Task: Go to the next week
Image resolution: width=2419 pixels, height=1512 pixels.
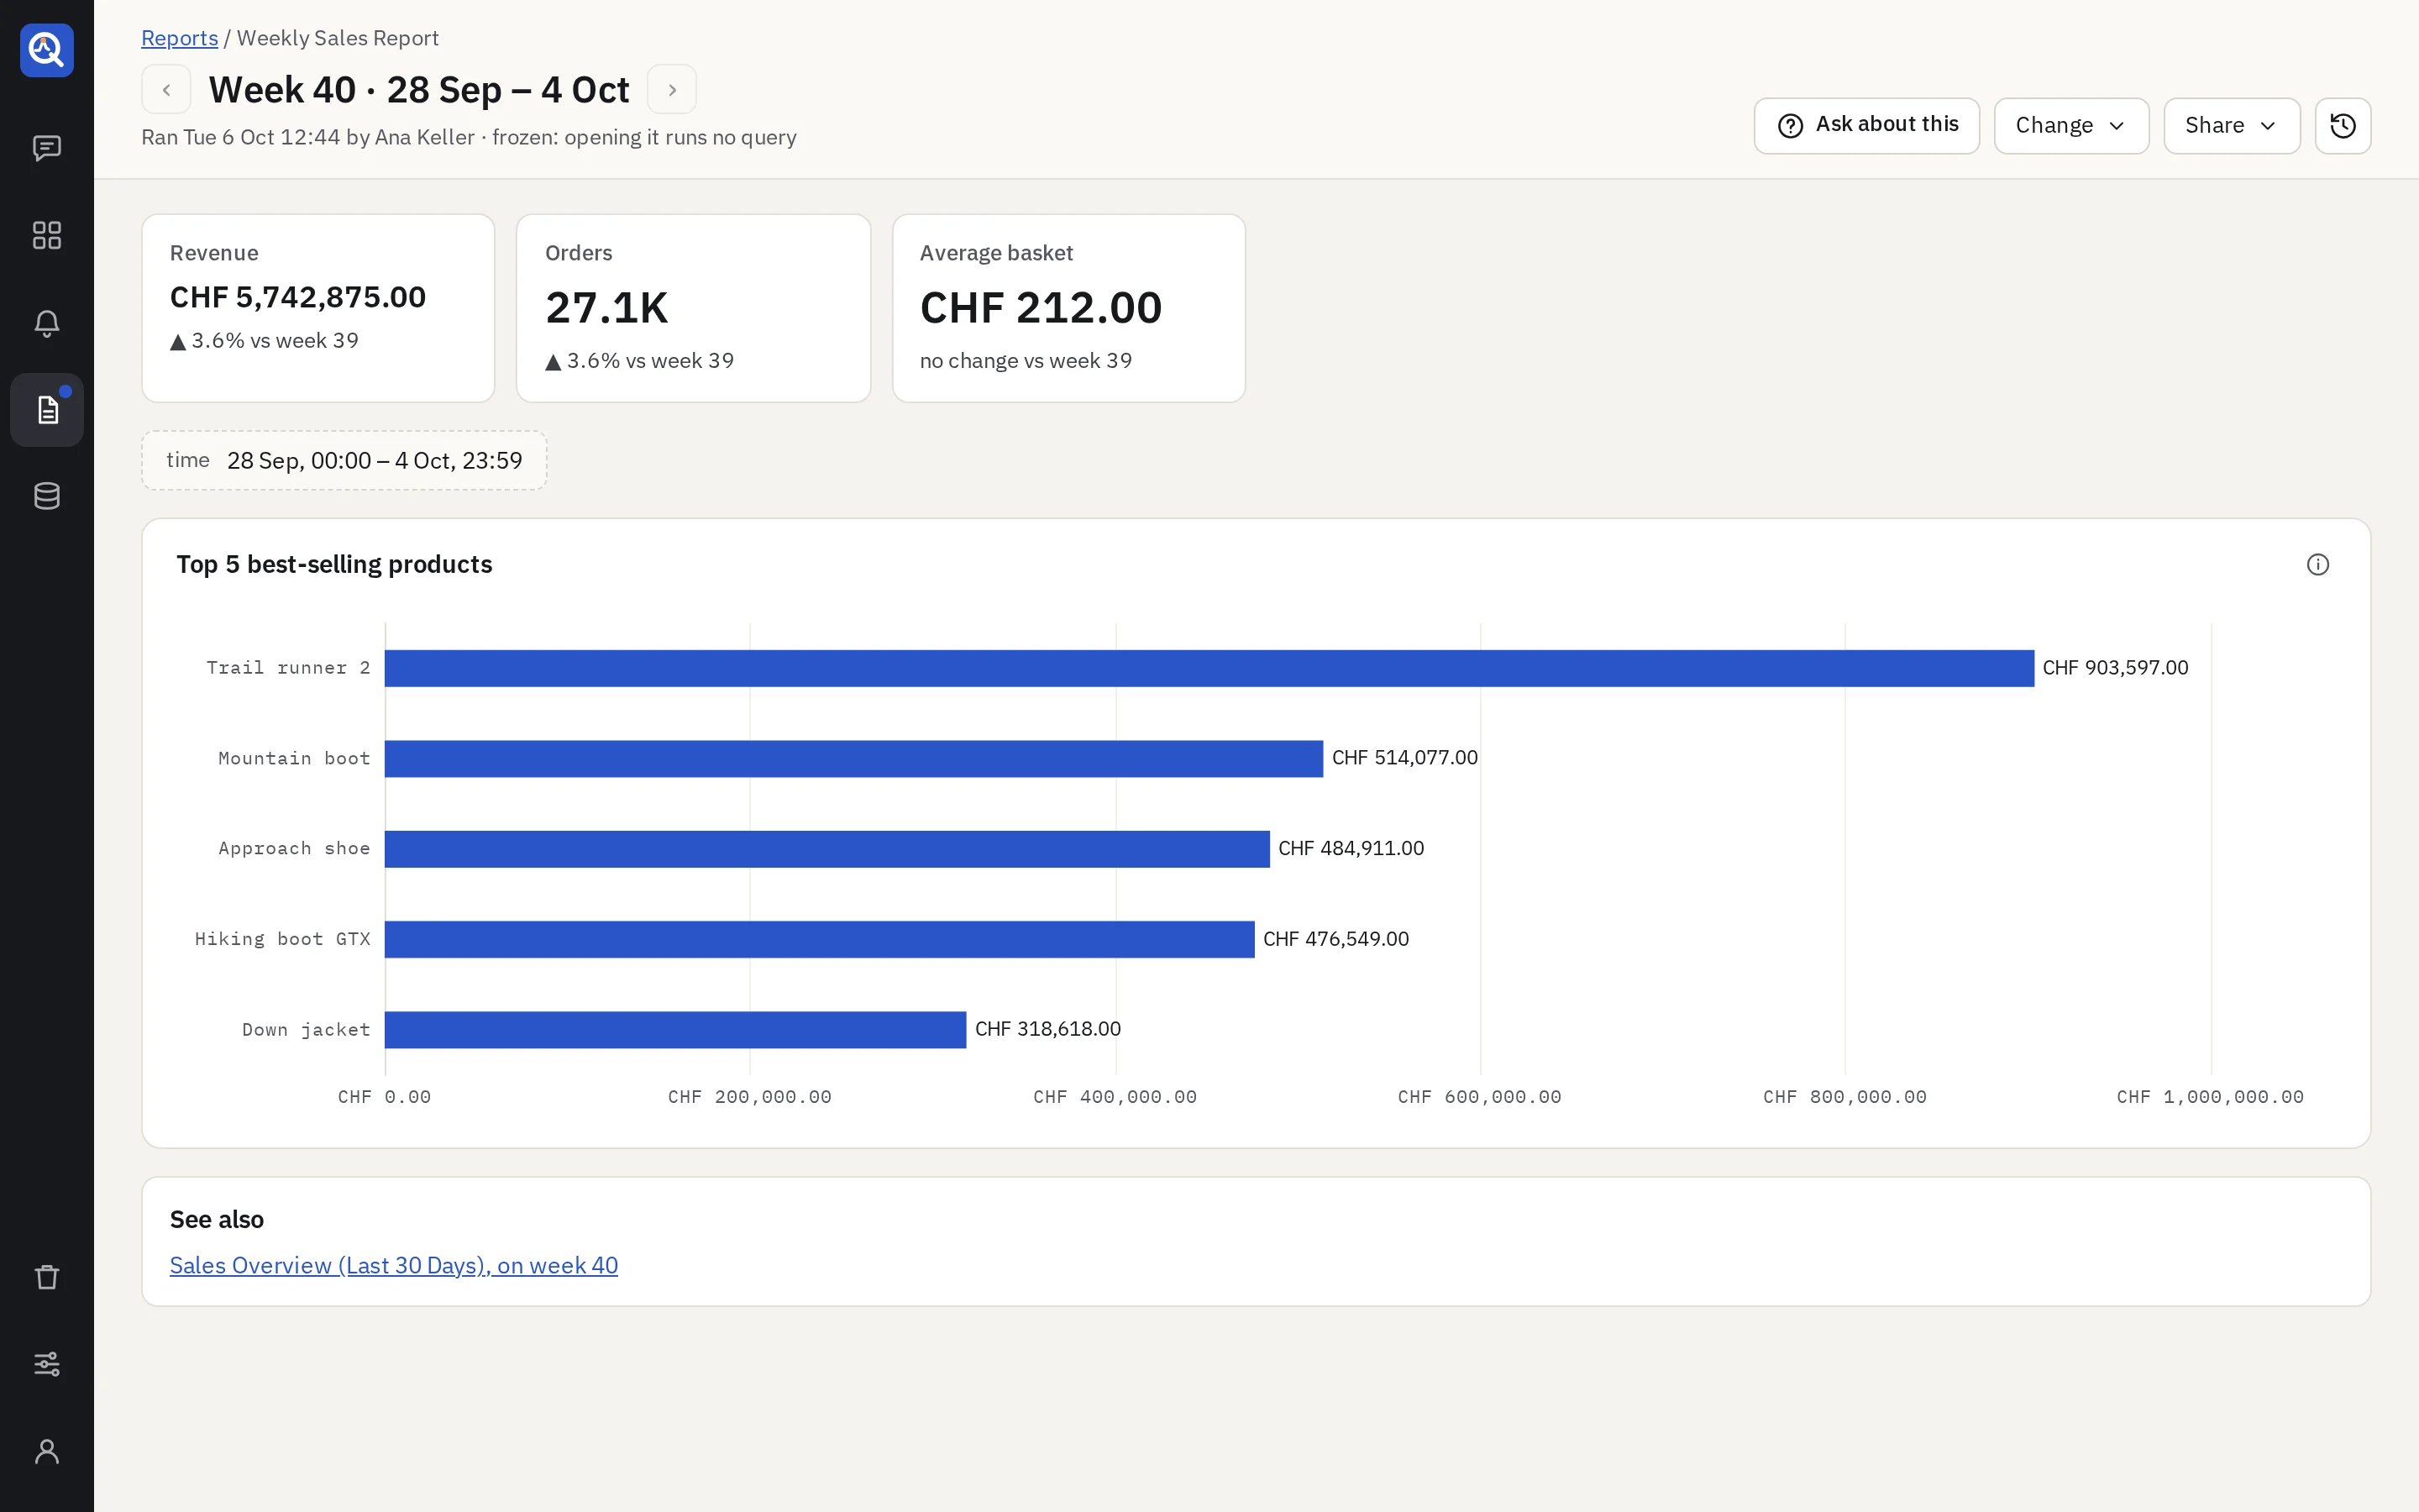Action: [x=672, y=90]
